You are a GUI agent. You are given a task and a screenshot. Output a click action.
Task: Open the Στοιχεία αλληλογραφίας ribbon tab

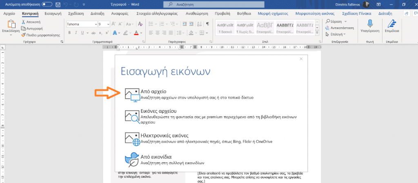pos(157,13)
